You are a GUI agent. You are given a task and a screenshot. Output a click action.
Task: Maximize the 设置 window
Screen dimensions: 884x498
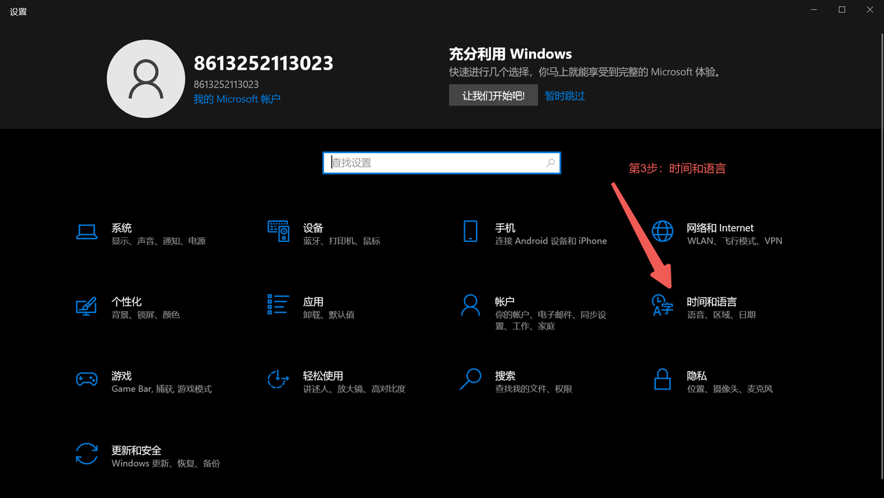coord(842,10)
